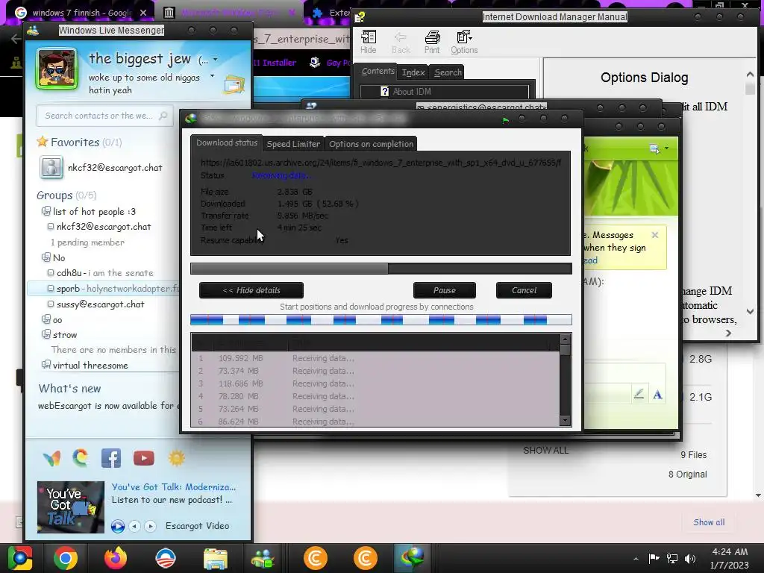Image resolution: width=764 pixels, height=573 pixels.
Task: Select the Index tab in IDM Manual
Action: 413,72
